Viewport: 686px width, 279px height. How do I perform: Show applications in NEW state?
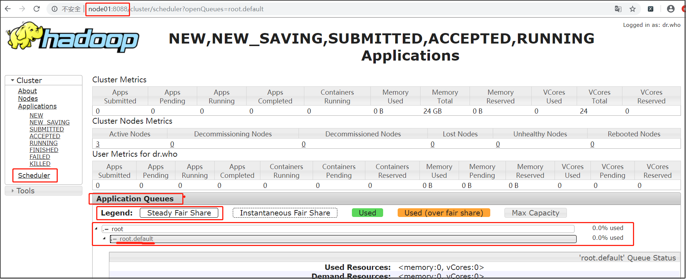point(36,115)
